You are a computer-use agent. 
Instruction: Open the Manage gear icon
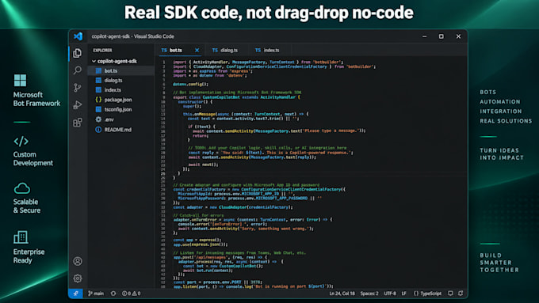(78, 278)
